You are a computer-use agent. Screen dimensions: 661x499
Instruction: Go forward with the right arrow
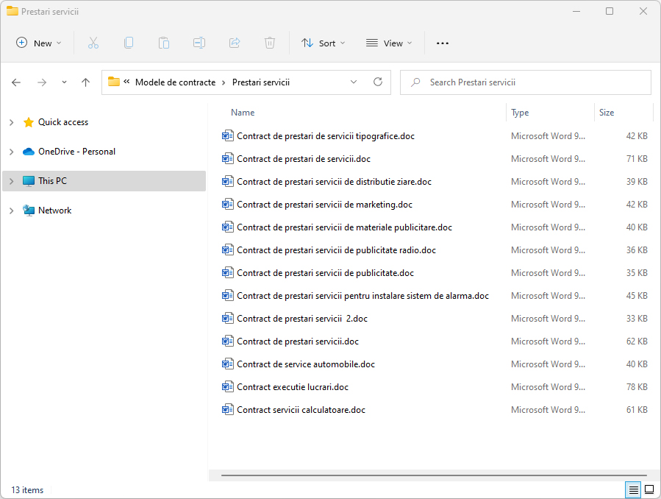(x=42, y=82)
